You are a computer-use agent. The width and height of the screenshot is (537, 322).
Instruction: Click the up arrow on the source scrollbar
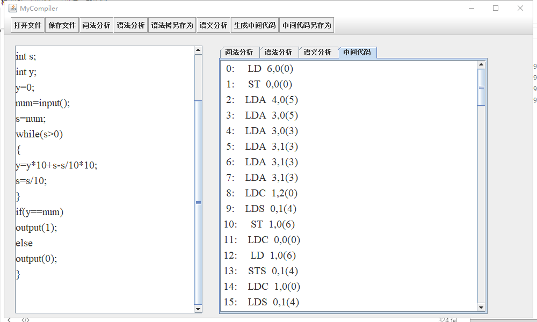199,51
